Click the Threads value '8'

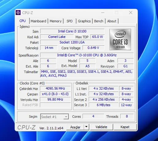pos(127,116)
